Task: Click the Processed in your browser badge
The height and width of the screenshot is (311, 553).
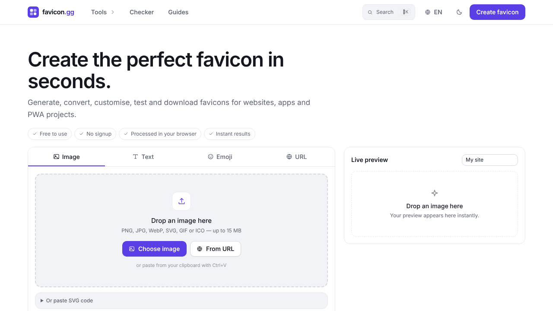Action: [160, 134]
